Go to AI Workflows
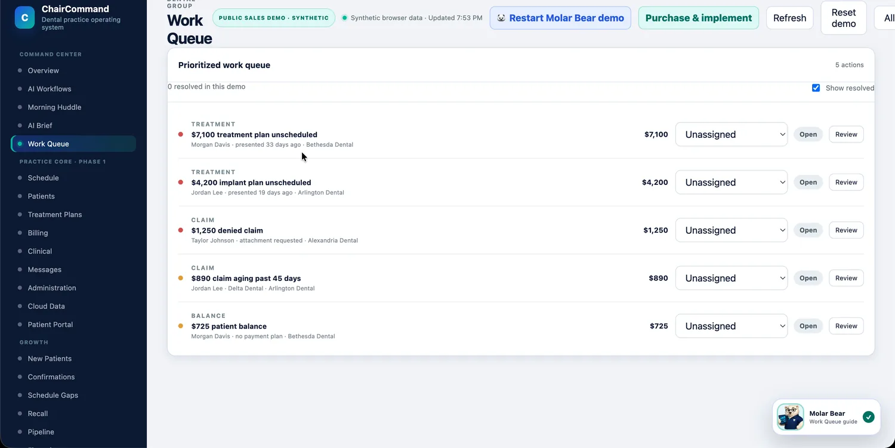 click(73, 89)
